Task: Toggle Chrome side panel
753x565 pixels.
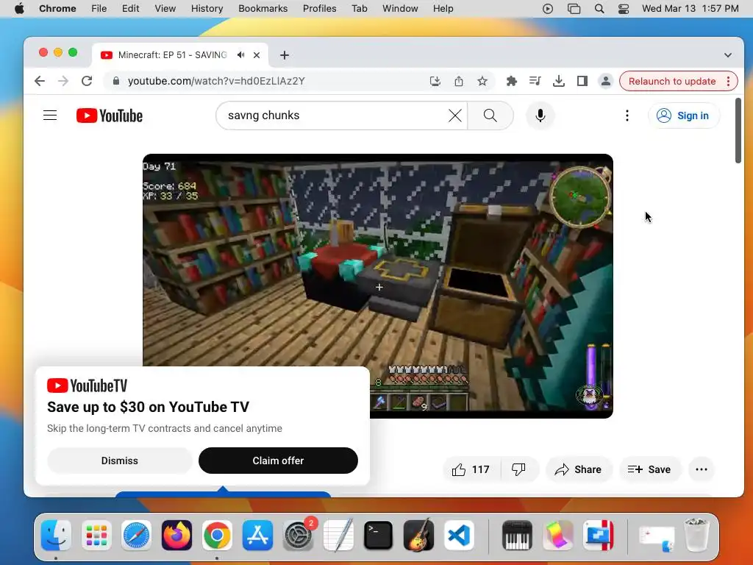Action: click(582, 81)
